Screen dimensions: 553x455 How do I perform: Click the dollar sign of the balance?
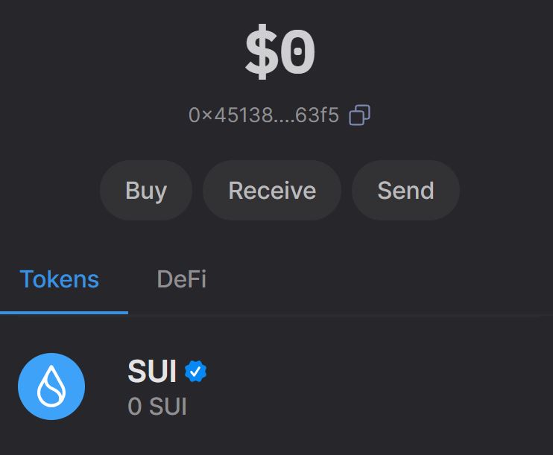pyautogui.click(x=261, y=54)
